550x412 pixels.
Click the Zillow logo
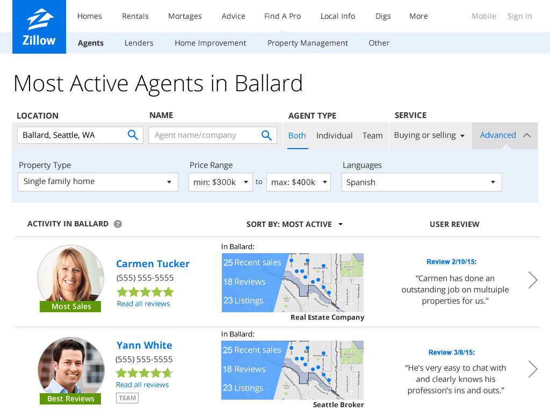39,27
